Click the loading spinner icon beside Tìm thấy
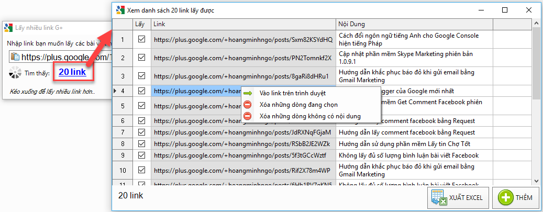 (15, 73)
